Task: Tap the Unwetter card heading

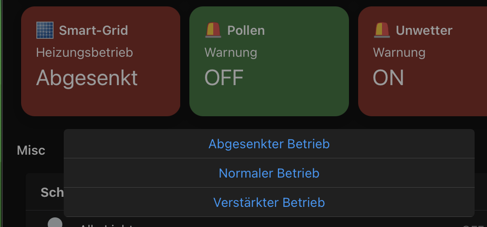Action: [424, 30]
